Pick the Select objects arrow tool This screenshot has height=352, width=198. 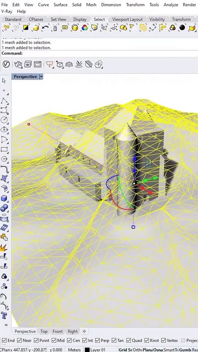(x=4, y=81)
